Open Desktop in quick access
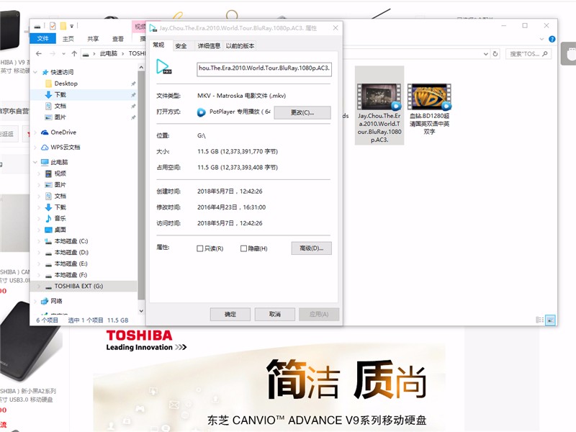 coord(66,84)
